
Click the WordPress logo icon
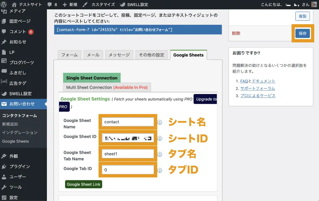click(x=4, y=5)
